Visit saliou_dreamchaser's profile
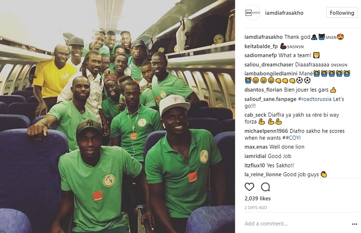The height and width of the screenshot is (233, 361). point(269,65)
